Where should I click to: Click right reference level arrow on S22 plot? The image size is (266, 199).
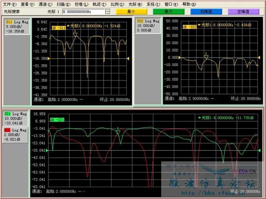click(x=259, y=57)
